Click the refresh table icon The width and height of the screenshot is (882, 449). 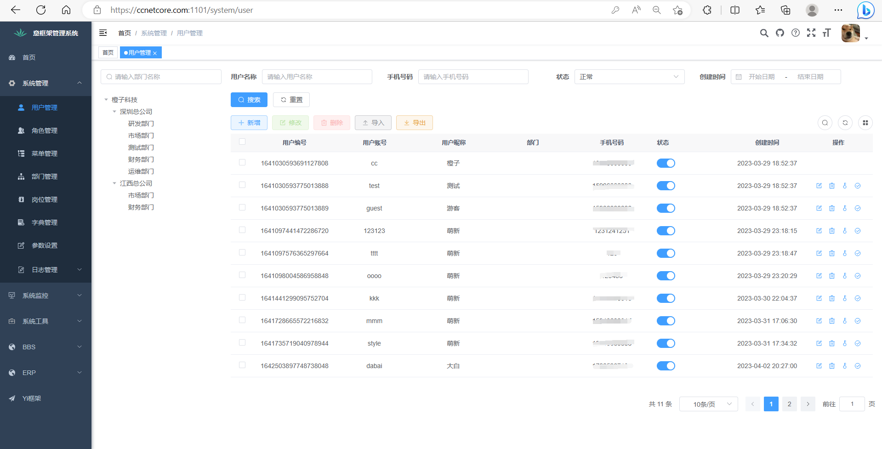tap(845, 123)
